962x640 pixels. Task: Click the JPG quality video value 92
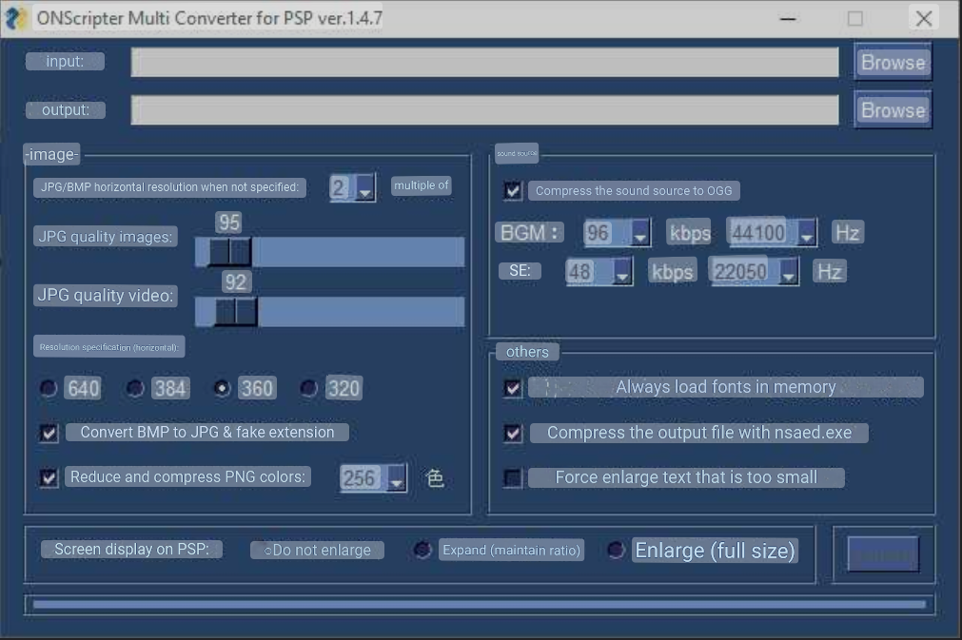pos(236,282)
